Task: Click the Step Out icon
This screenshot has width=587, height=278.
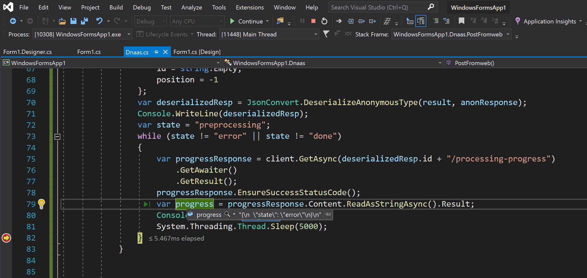Action: 372,21
